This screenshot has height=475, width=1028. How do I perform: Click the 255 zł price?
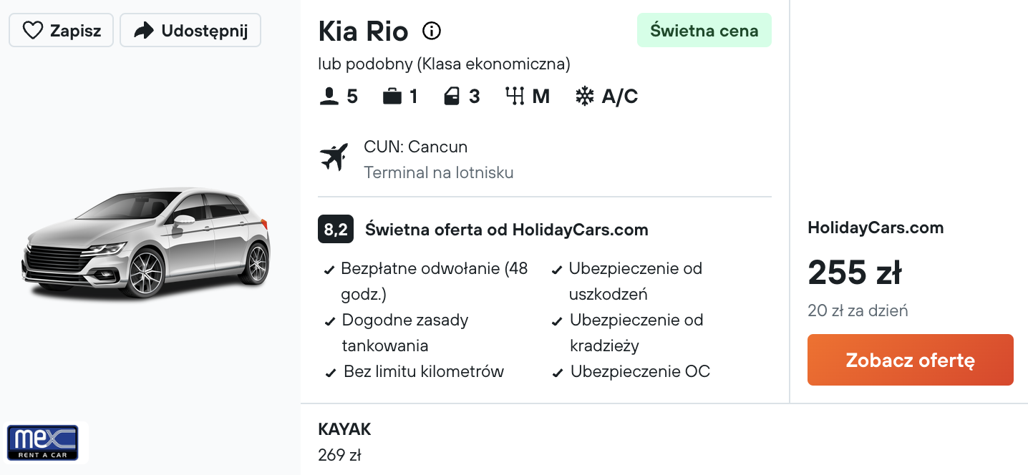pyautogui.click(x=855, y=272)
